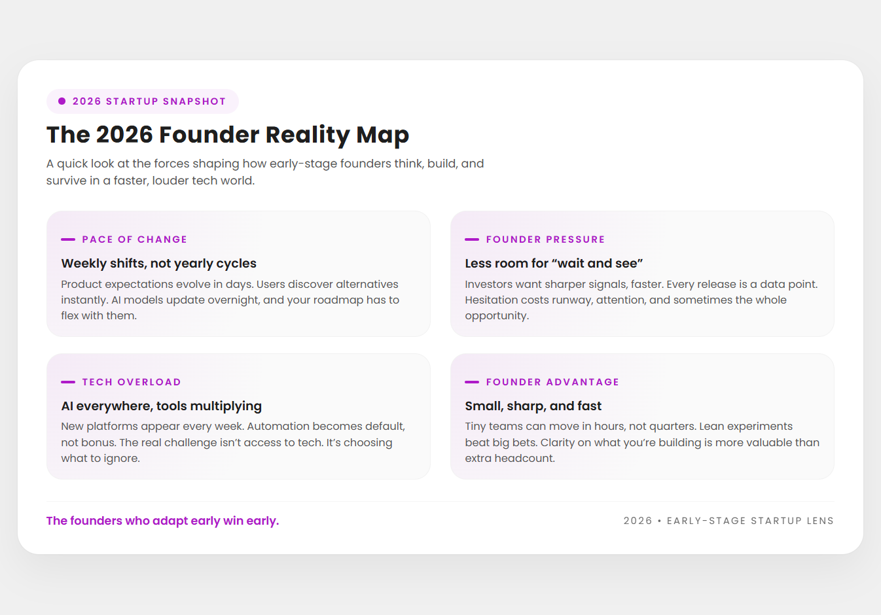This screenshot has height=615, width=881.
Task: Click the main title 'The 2026 Founder Reality Map'
Action: (227, 135)
